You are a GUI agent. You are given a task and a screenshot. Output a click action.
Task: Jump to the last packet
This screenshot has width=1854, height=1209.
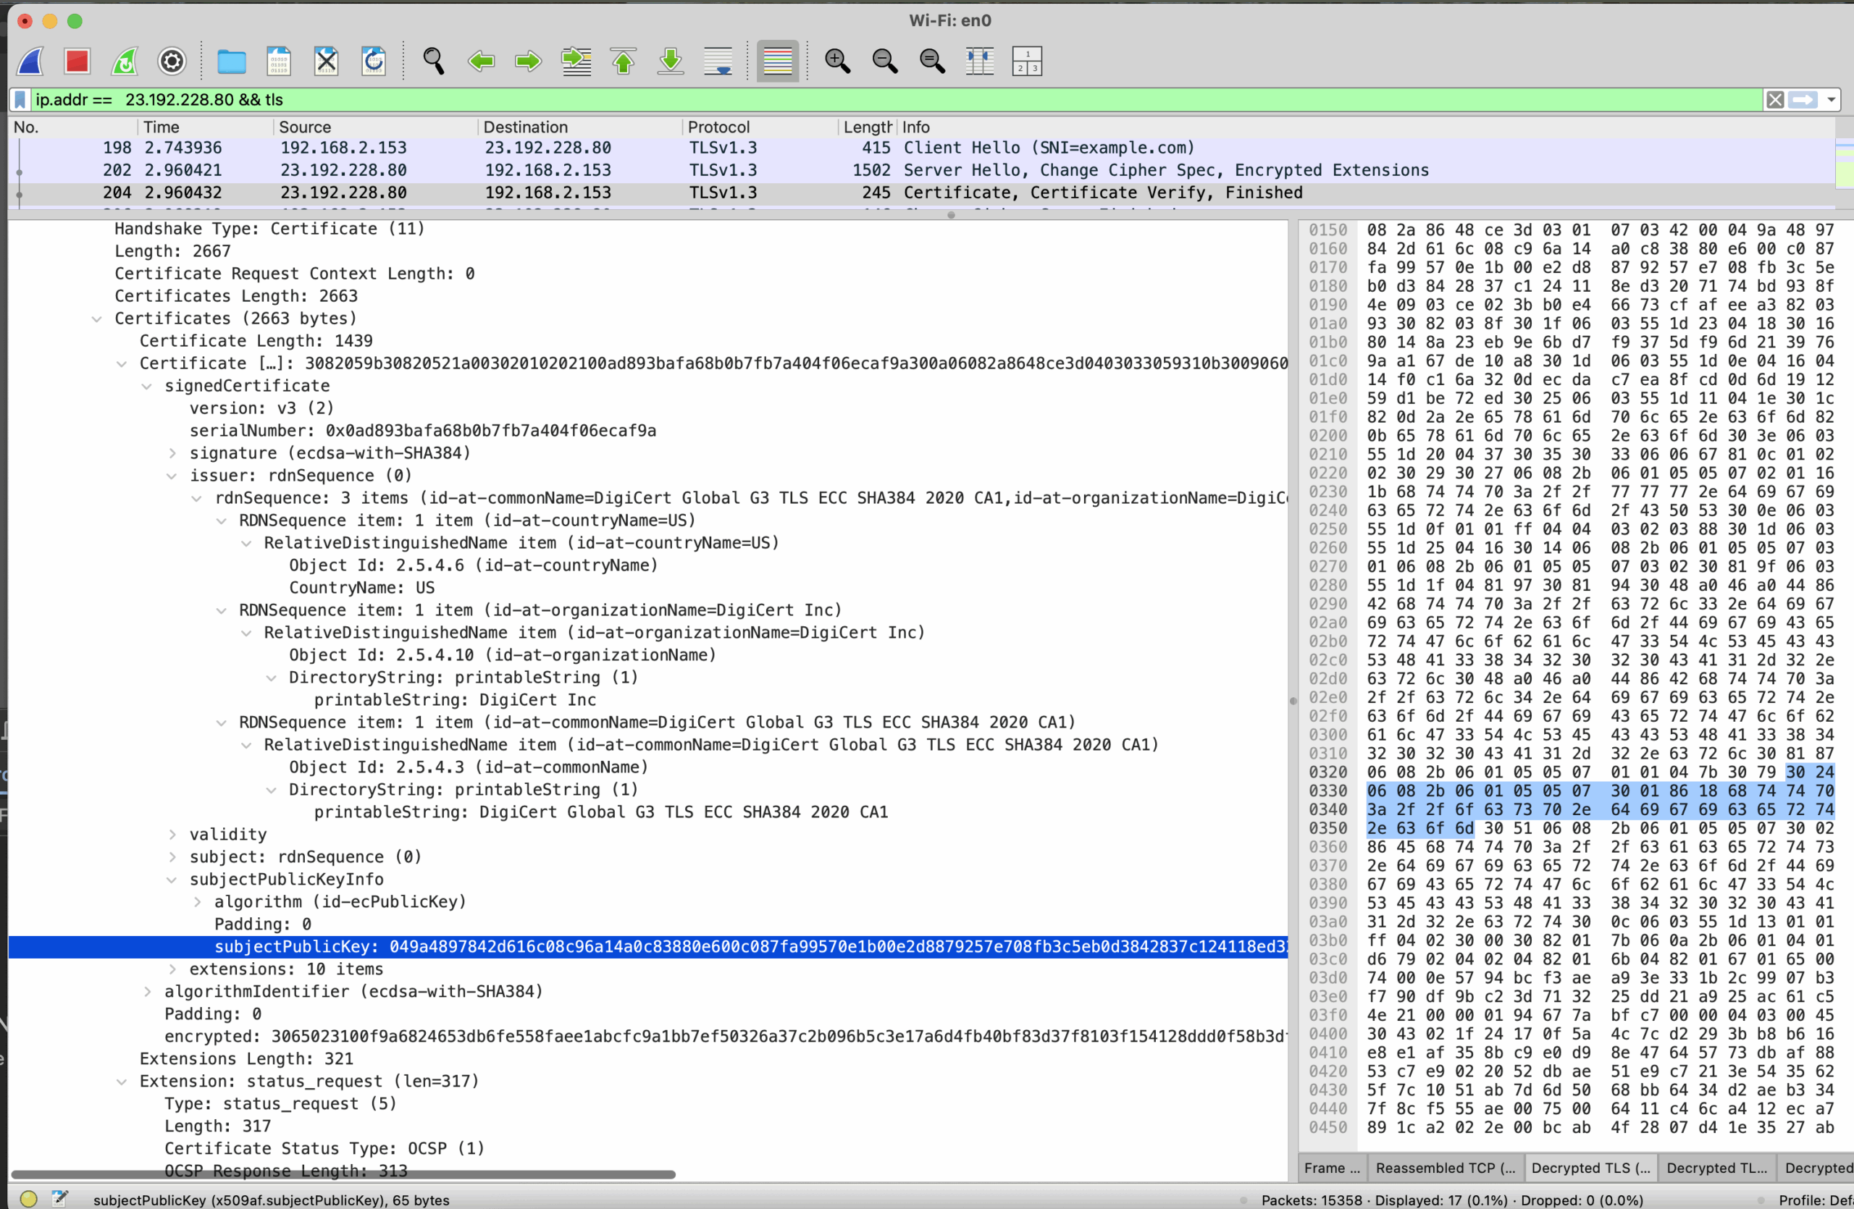671,61
